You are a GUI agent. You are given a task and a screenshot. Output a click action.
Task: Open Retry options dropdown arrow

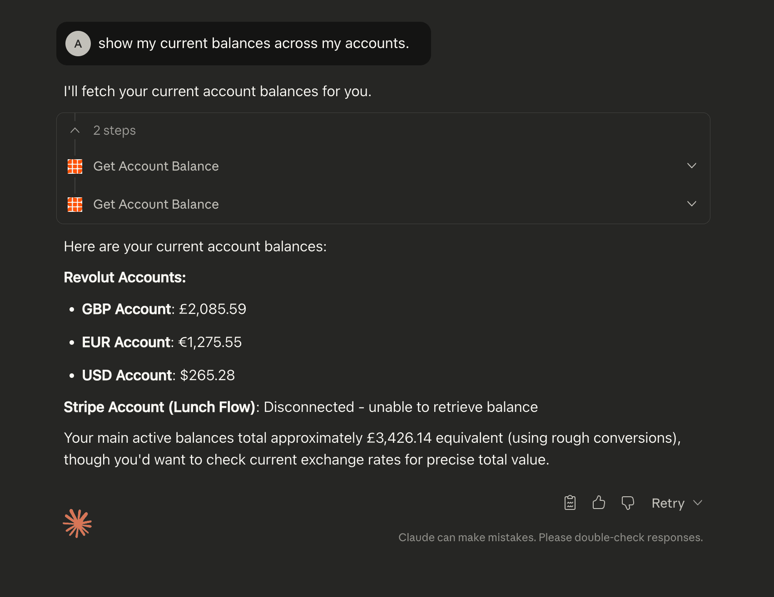pyautogui.click(x=698, y=503)
